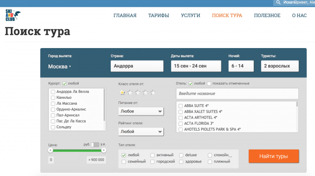Image resolution: width=315 pixels, height=176 pixels.
Task: Click the hotel name Введите название field
Action: (237, 94)
